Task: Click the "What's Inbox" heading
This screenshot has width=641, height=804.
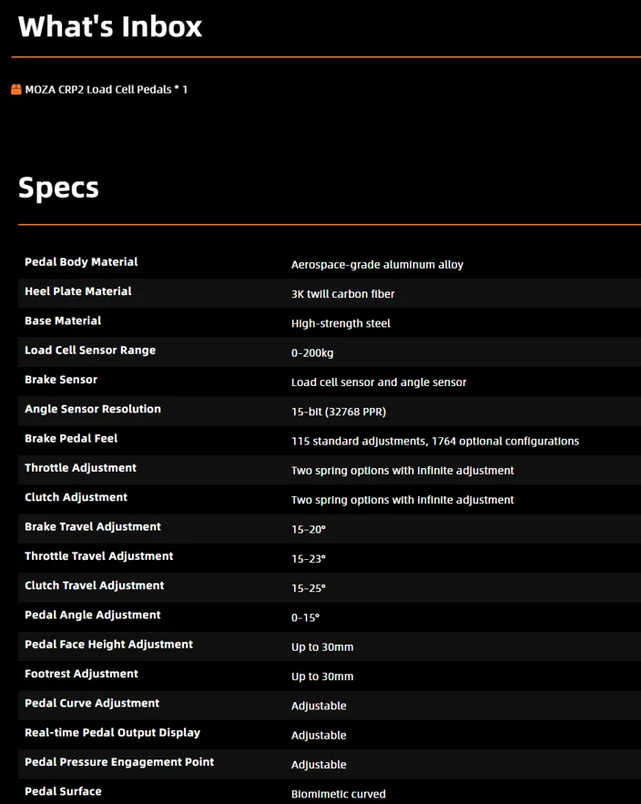Action: tap(110, 26)
